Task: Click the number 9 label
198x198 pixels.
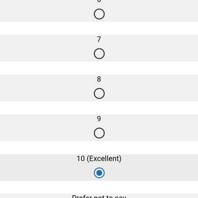Action: pyautogui.click(x=99, y=119)
